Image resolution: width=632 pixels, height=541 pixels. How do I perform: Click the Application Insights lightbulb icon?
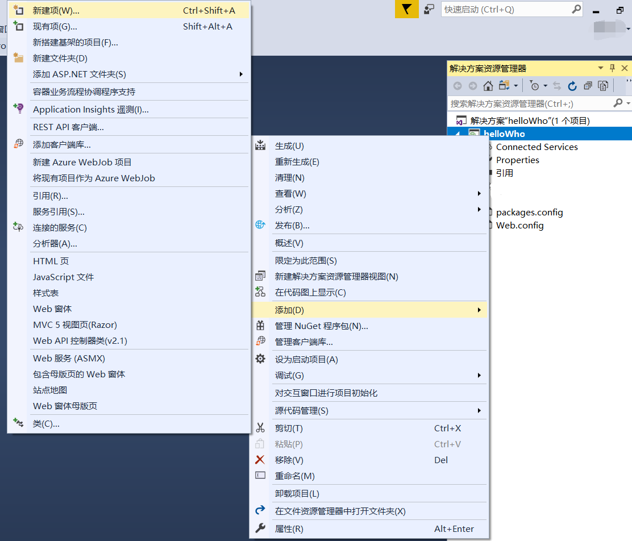(x=18, y=109)
